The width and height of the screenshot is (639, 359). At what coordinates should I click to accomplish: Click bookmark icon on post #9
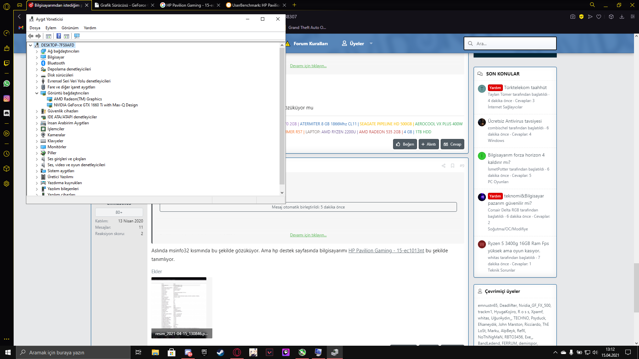[x=453, y=166]
